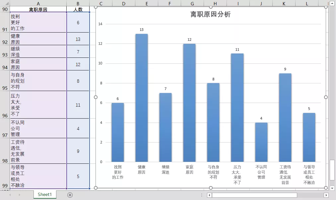The height and width of the screenshot is (200, 336).
Task: Click the horizontal scrollbar thumb
Action: 254,195
